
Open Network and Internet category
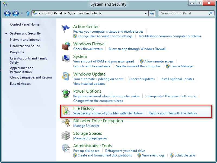click(25, 40)
